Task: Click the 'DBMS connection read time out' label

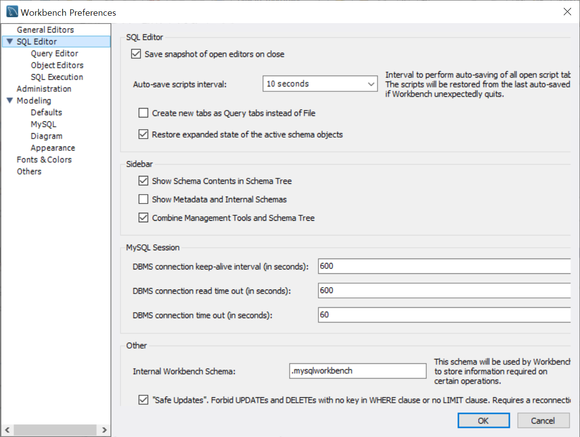Action: pyautogui.click(x=212, y=291)
